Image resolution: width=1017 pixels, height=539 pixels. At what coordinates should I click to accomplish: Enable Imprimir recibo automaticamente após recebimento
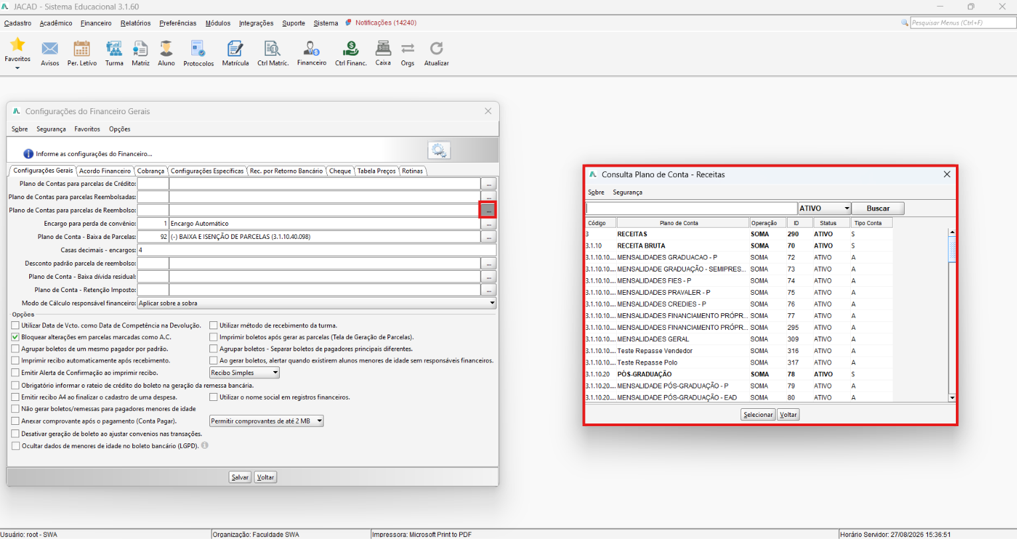(x=15, y=360)
